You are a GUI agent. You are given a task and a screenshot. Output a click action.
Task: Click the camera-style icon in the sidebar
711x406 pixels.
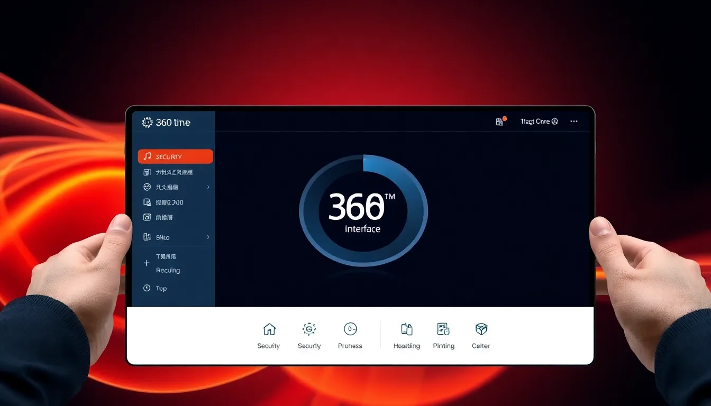tap(148, 217)
